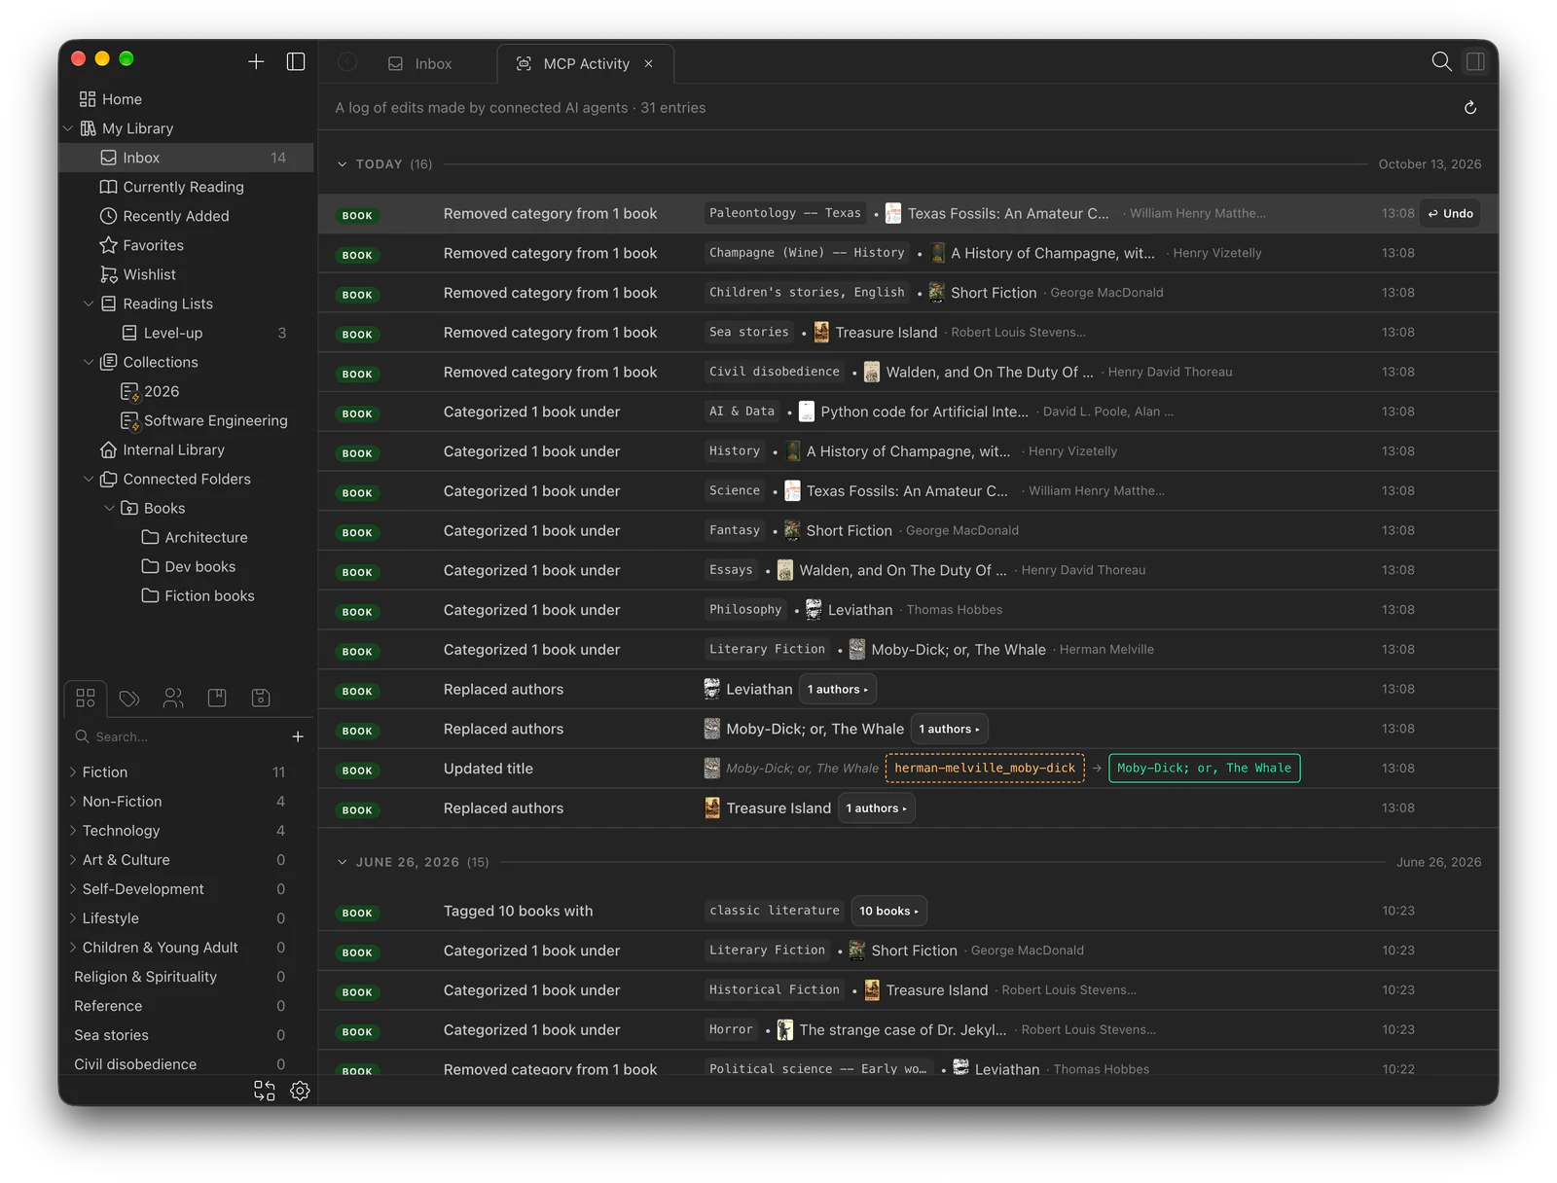The height and width of the screenshot is (1183, 1557).
Task: Select the authors people tab icon
Action: pyautogui.click(x=173, y=698)
